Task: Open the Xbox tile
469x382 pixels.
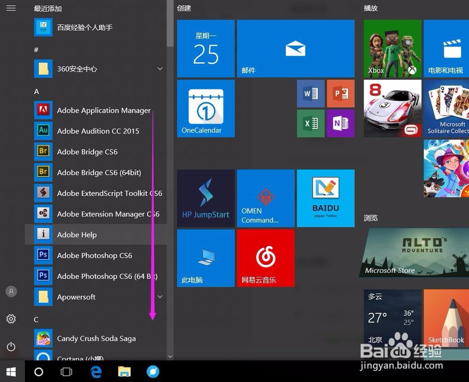Action: (x=393, y=49)
